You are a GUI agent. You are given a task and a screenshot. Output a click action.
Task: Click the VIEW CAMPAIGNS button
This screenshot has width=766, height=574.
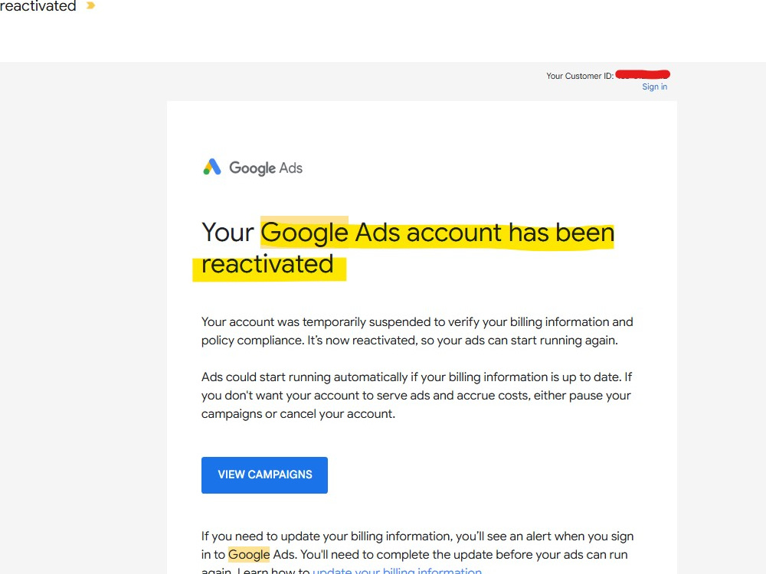click(264, 475)
